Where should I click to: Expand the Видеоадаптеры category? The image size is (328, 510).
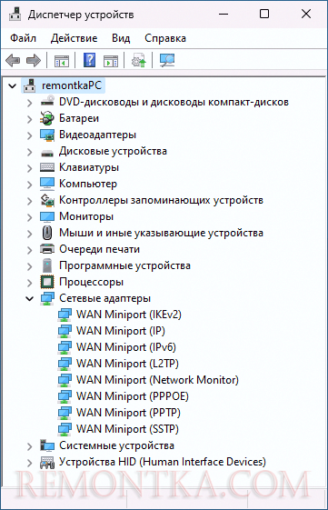tap(30, 135)
